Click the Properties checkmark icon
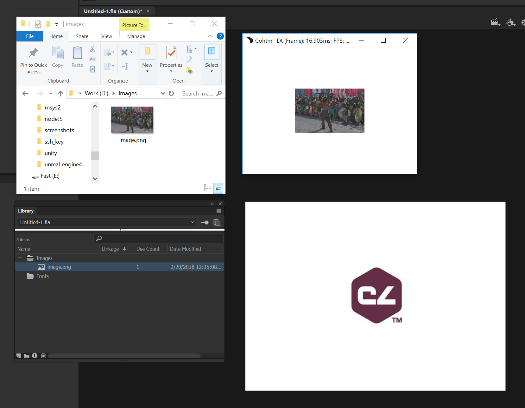Viewport: 525px width, 408px height. pyautogui.click(x=171, y=53)
